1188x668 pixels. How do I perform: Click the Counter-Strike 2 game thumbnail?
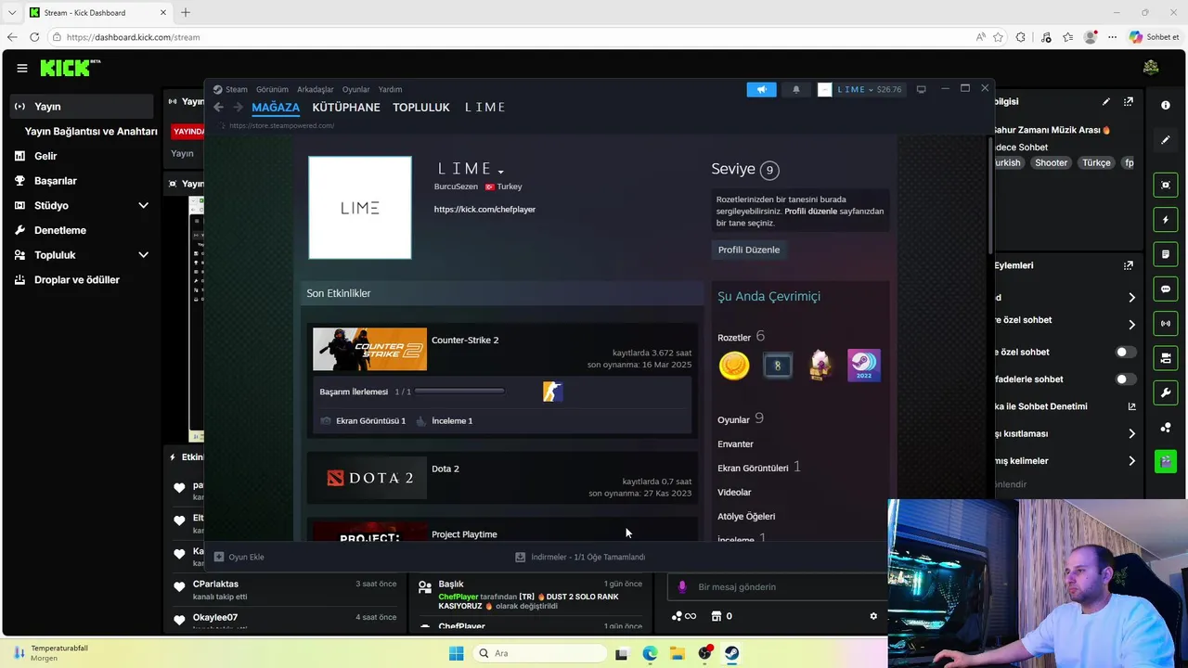369,350
